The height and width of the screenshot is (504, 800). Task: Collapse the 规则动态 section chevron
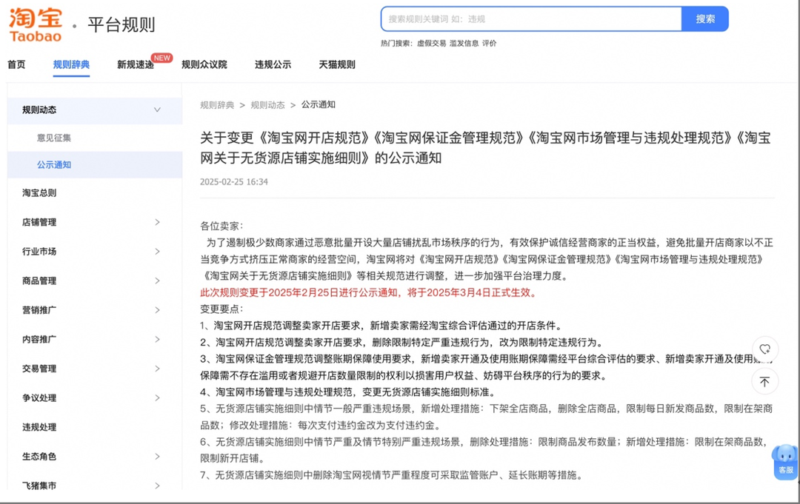tap(157, 110)
